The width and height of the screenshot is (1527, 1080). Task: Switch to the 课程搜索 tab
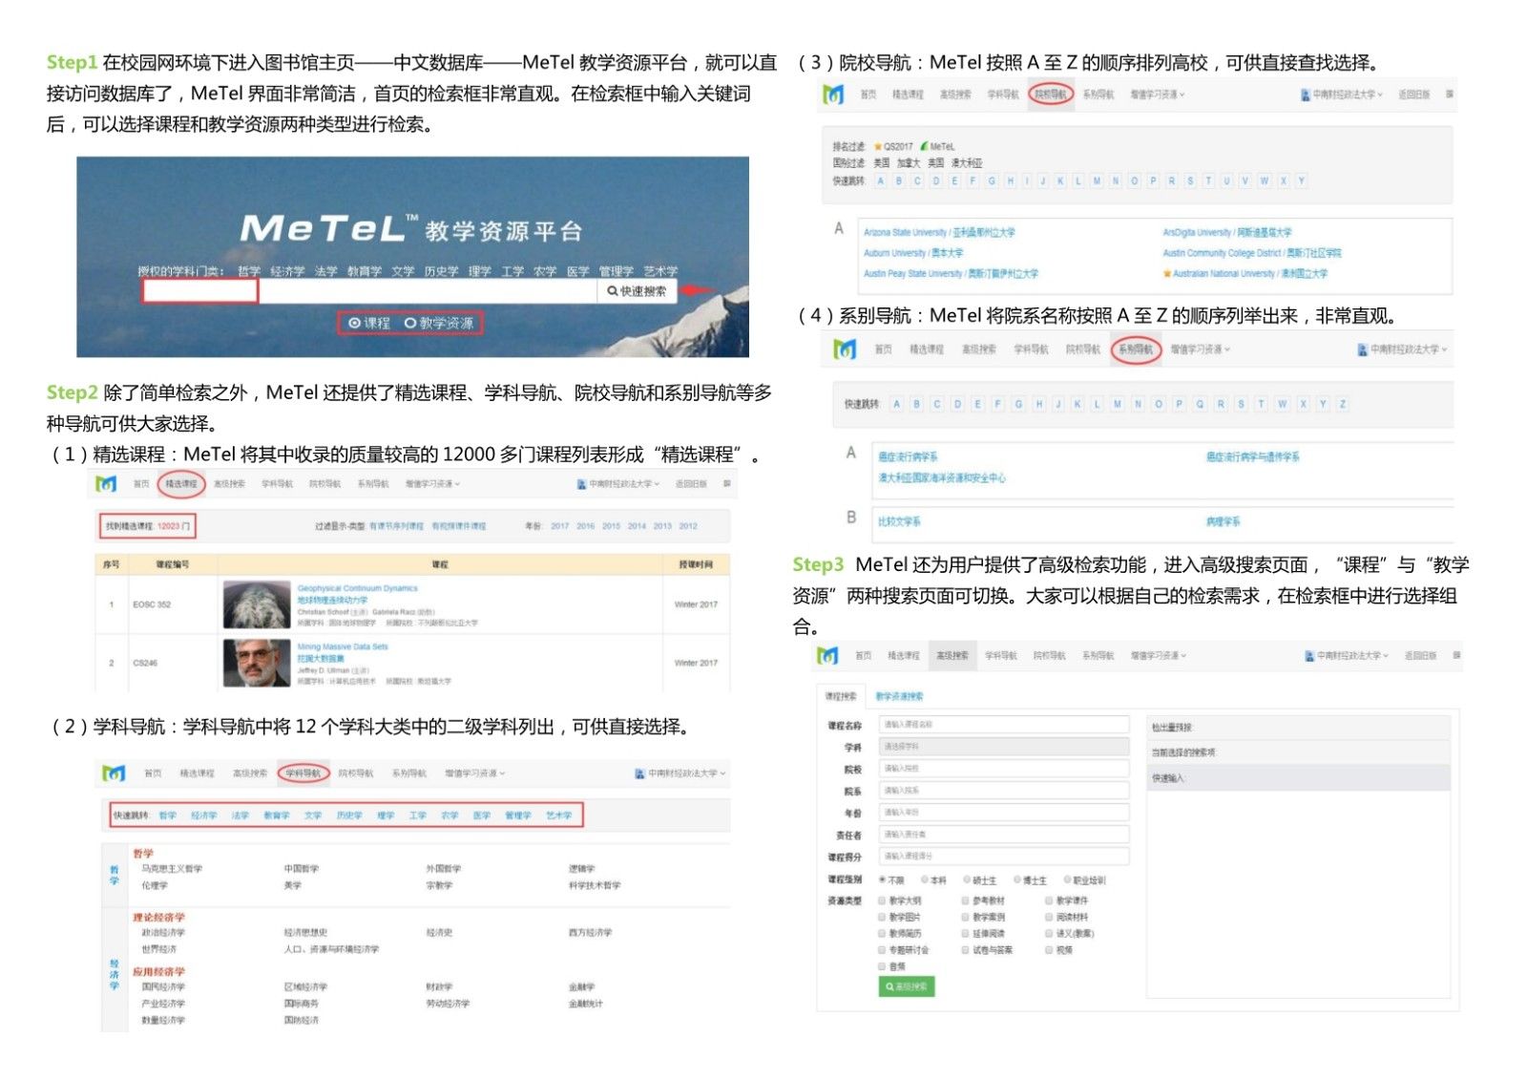click(841, 696)
